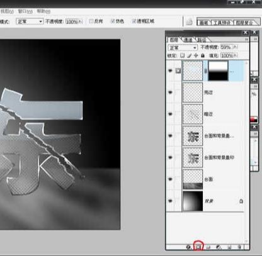Lock layer position with the move lock icon
The width and height of the screenshot is (262, 256).
[x=196, y=55]
